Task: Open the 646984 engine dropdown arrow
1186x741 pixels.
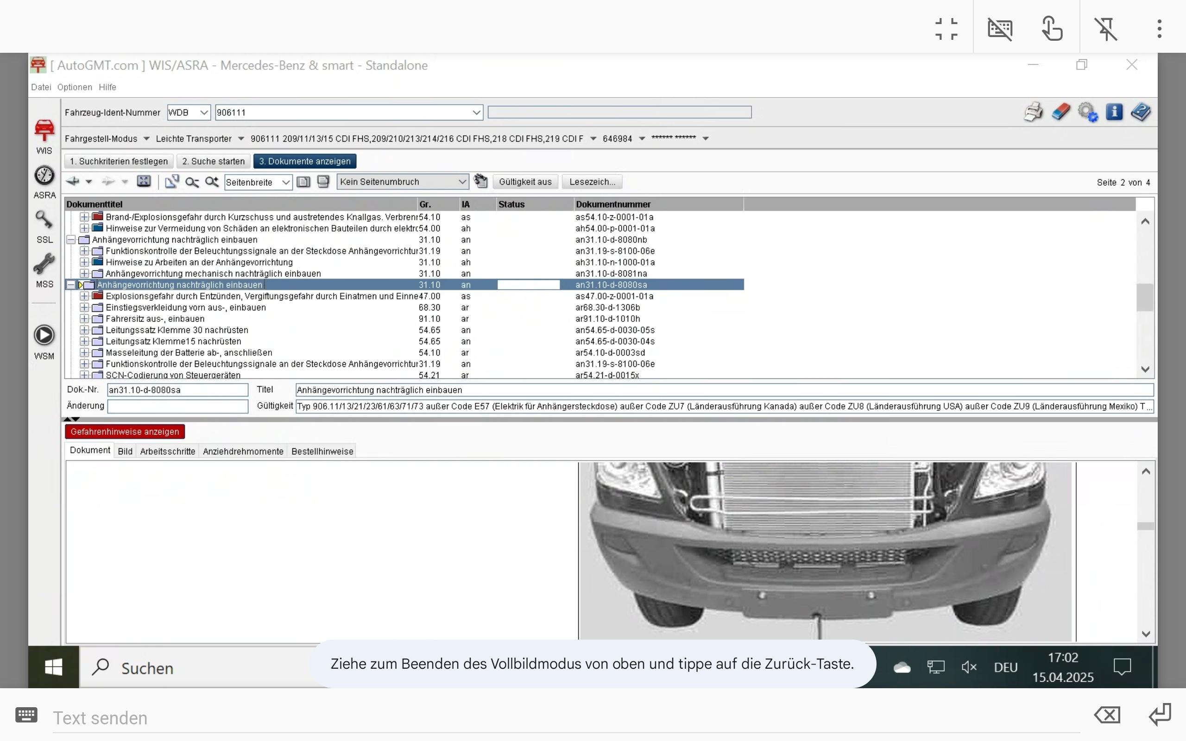Action: pos(642,138)
